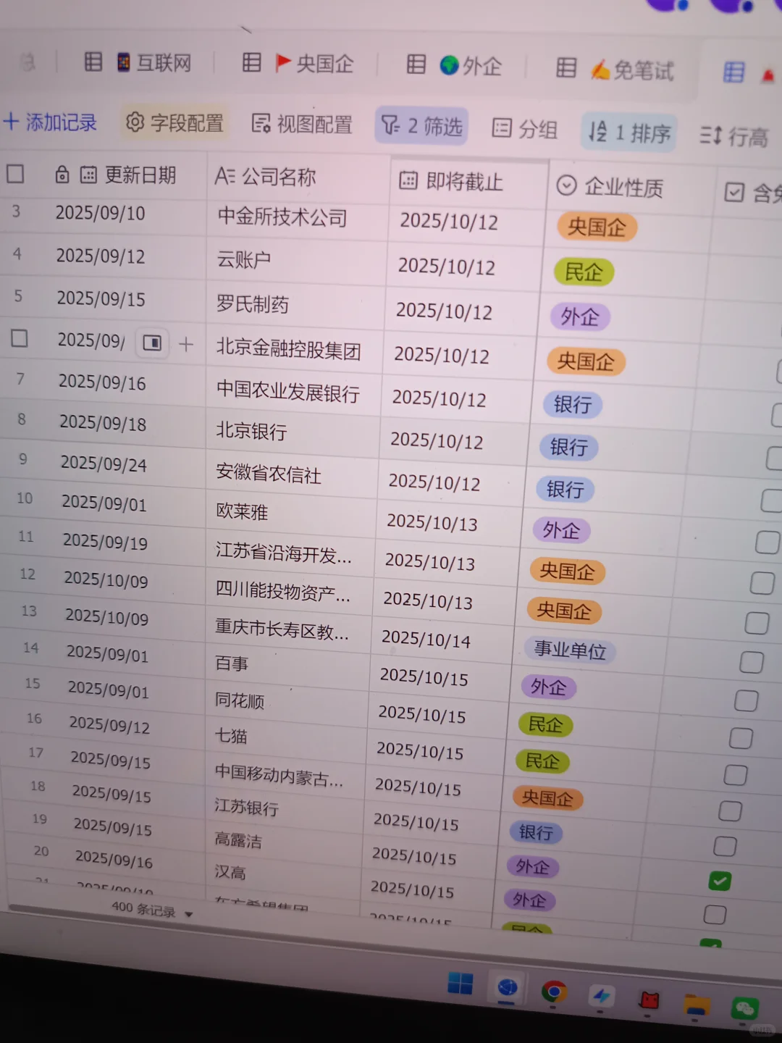Click the funnel icon in 筛选 button

click(x=390, y=125)
